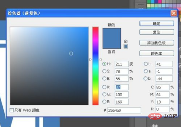Screen dimensions: 181x127
Task: Select the Lab a radio button
Action: coord(146,71)
